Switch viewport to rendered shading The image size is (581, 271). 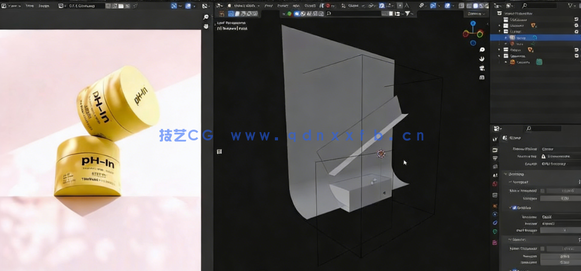[487, 6]
